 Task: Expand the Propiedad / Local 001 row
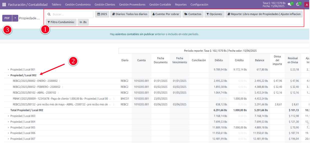coord(8,69)
